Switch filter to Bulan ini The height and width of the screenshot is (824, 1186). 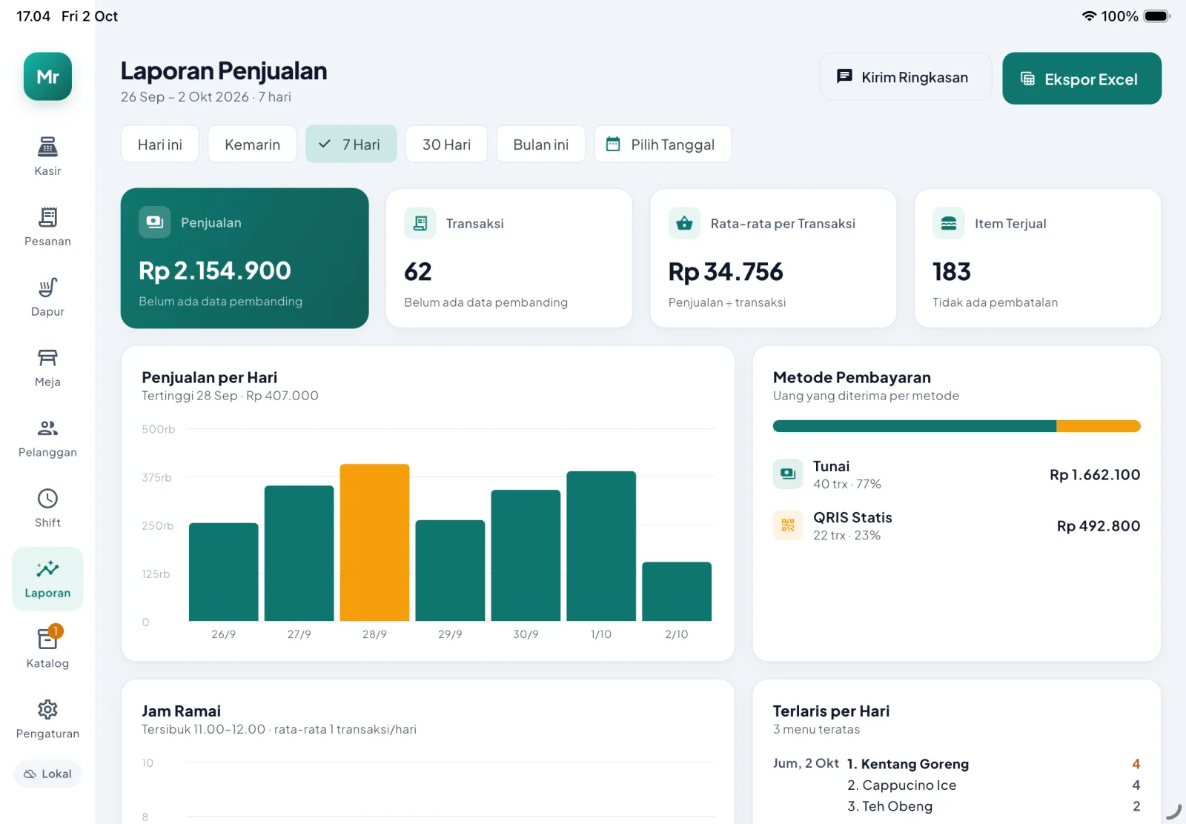tap(541, 144)
